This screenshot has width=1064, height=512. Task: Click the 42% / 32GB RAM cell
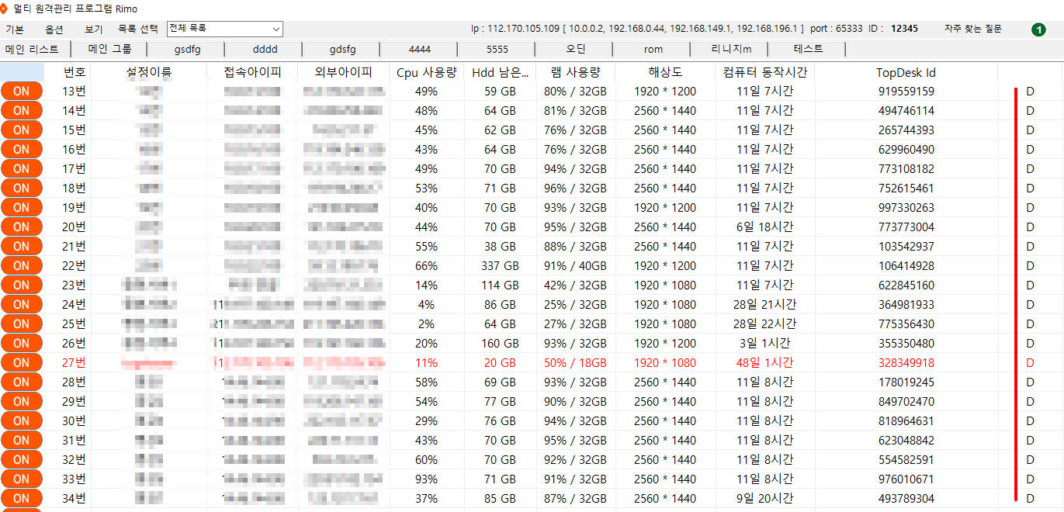[575, 285]
